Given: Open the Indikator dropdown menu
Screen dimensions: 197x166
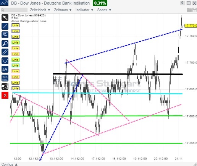Looking at the screenshot, I should pos(84,10).
